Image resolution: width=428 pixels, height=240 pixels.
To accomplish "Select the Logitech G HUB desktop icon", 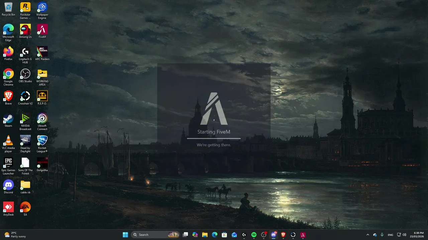I will point(25,55).
